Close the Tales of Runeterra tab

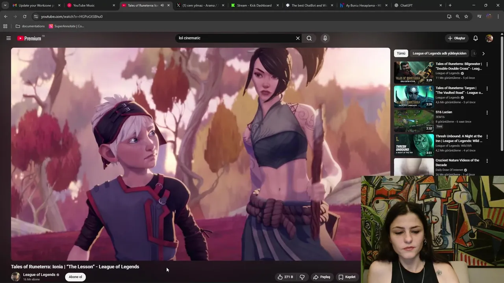[169, 6]
